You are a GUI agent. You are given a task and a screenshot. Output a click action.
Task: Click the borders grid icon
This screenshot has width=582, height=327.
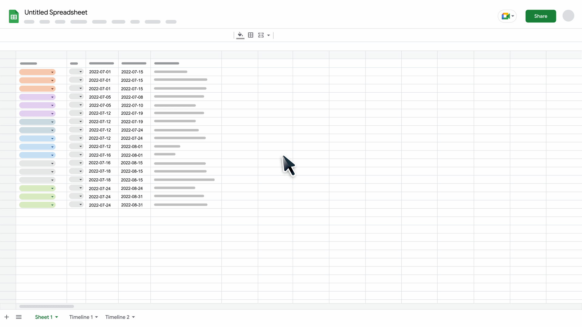click(x=251, y=35)
